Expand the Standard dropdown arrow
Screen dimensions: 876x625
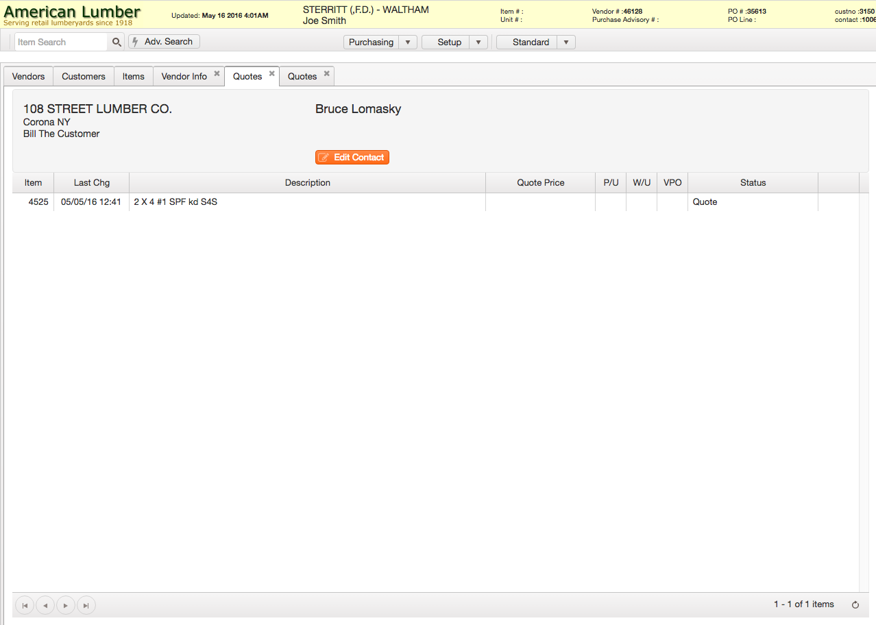[x=566, y=42]
